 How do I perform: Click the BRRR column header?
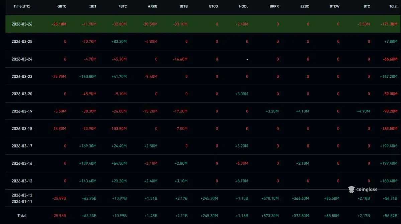(x=274, y=6)
